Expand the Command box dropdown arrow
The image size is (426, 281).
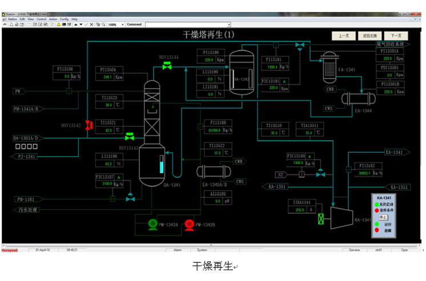pyautogui.click(x=229, y=25)
